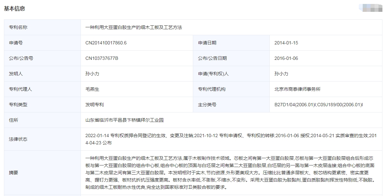389x196 pixels.
Task: Click classification code B27D1/04(2006.01)I
Action: click(x=295, y=105)
